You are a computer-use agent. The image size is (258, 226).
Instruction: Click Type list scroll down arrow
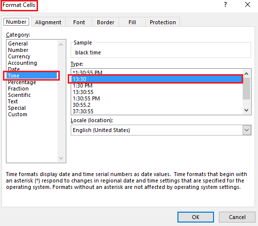[246, 110]
